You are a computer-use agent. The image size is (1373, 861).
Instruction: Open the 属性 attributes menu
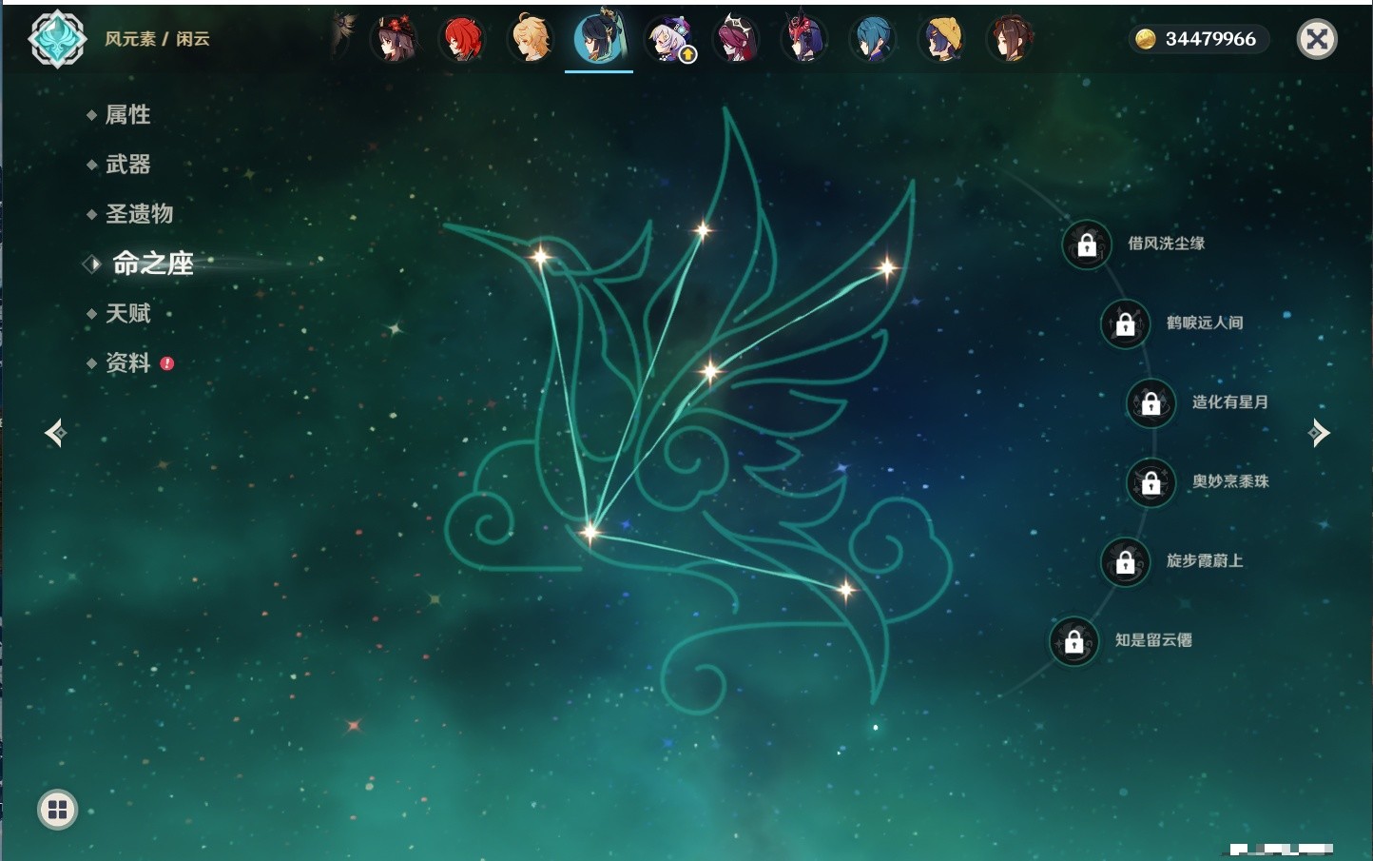127,115
